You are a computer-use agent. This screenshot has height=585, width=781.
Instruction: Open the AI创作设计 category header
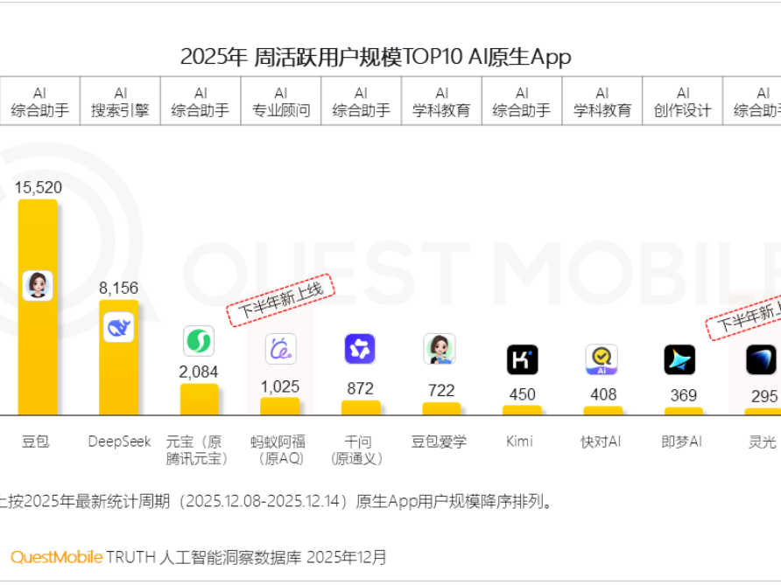coord(683,101)
